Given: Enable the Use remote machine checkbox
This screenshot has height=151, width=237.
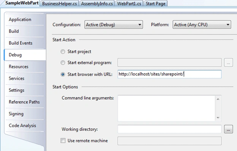Looking at the screenshot, I should [x=63, y=141].
